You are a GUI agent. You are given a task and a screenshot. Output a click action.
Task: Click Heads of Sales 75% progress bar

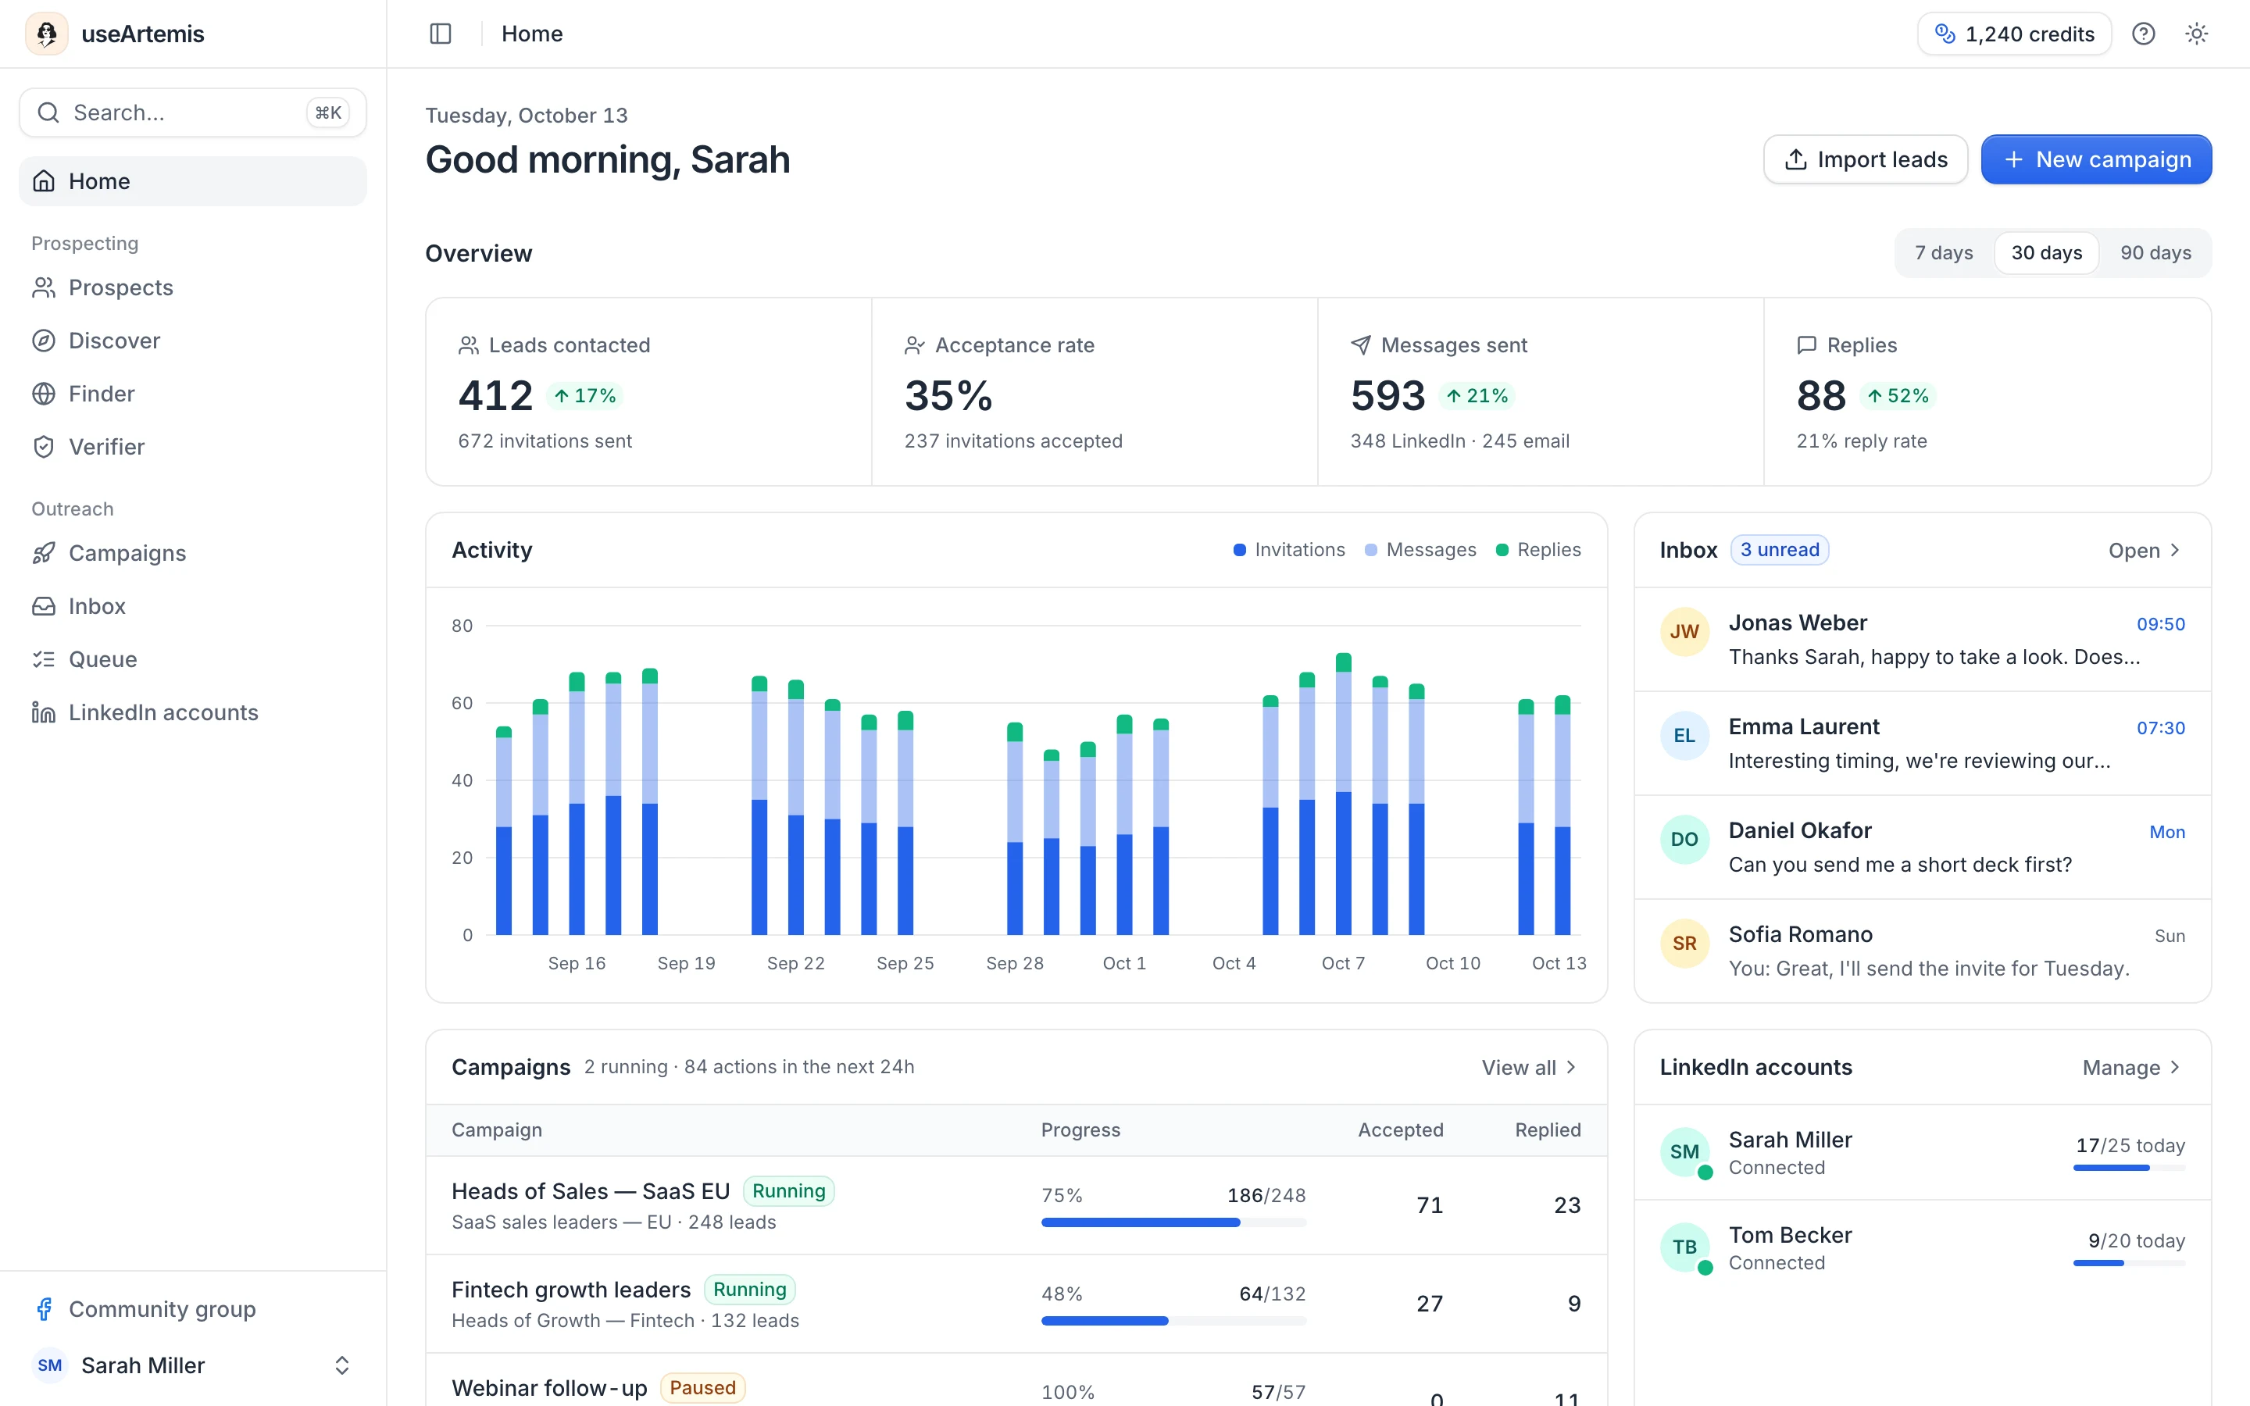[1173, 1222]
